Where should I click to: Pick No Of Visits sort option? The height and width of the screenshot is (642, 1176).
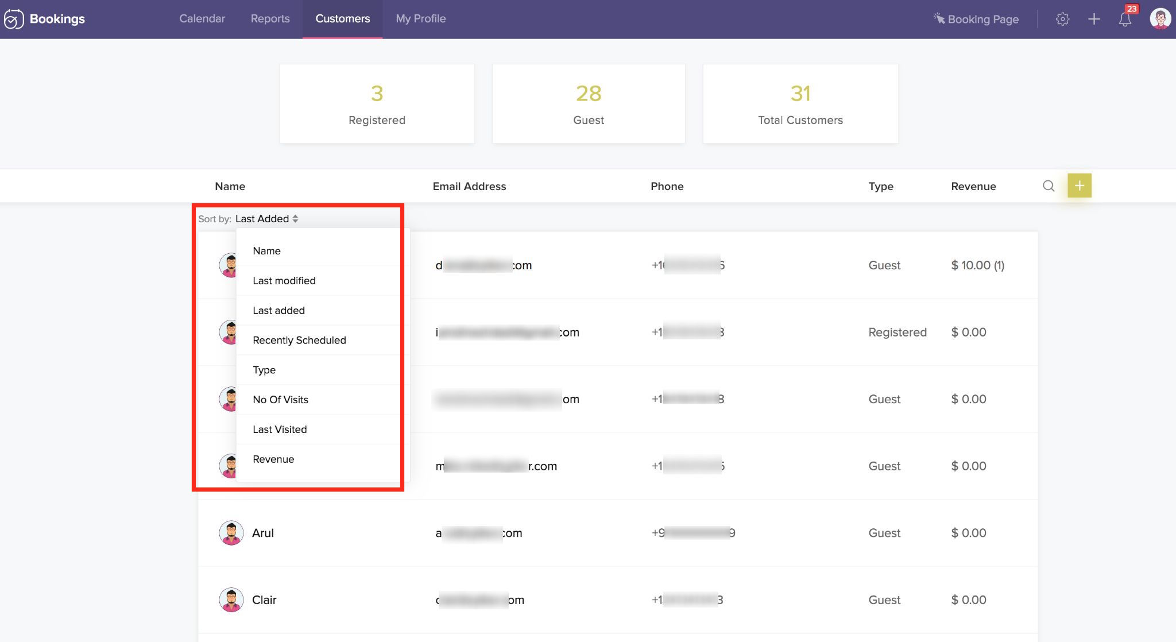tap(280, 400)
